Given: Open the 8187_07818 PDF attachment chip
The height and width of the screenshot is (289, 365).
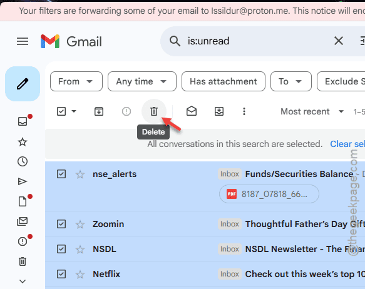Looking at the screenshot, I should point(269,194).
